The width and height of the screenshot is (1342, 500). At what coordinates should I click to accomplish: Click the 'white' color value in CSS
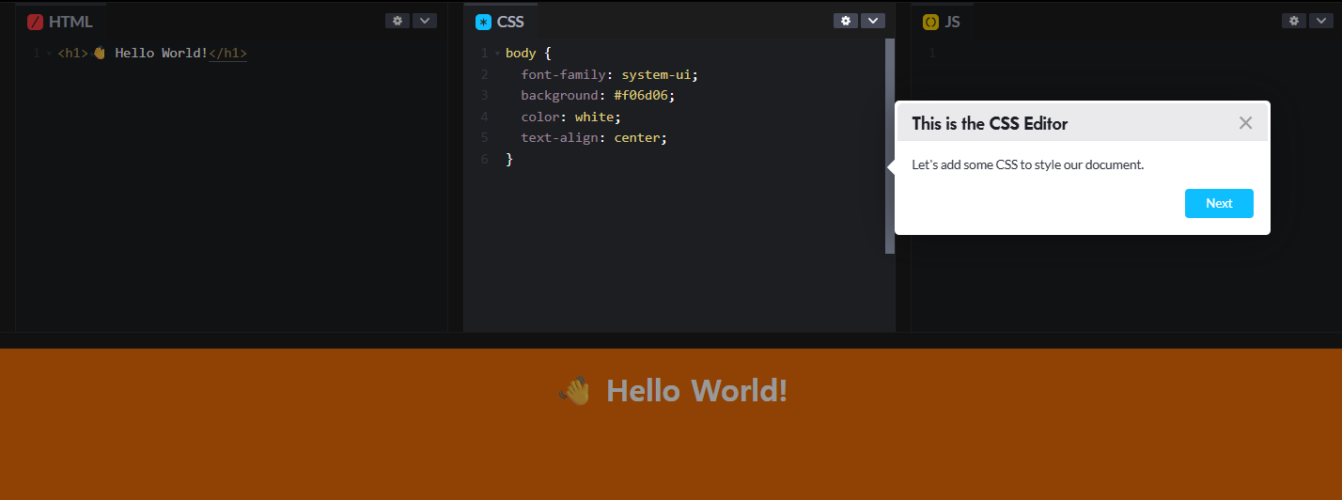tap(594, 117)
